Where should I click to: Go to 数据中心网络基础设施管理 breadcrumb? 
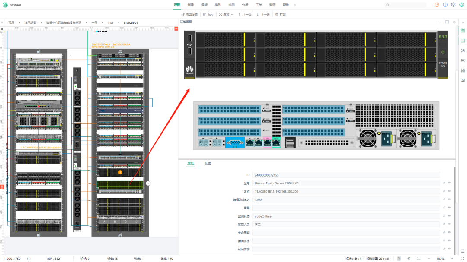coord(64,22)
